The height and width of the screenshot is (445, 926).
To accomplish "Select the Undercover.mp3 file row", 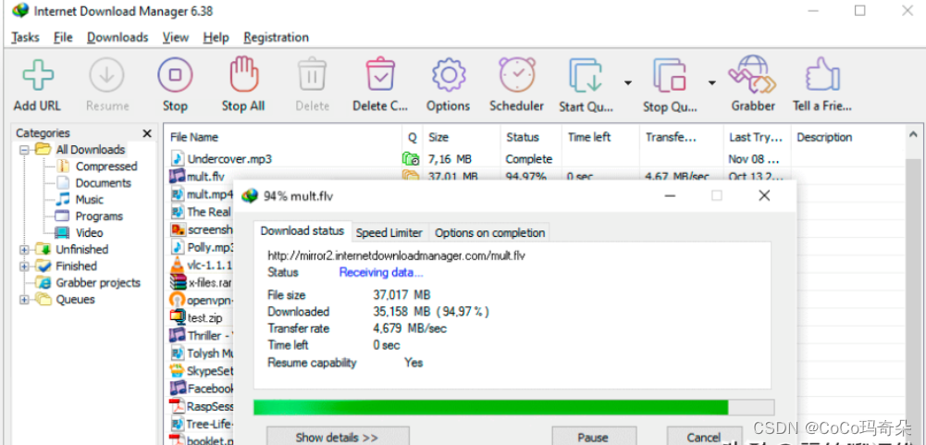I will 535,158.
